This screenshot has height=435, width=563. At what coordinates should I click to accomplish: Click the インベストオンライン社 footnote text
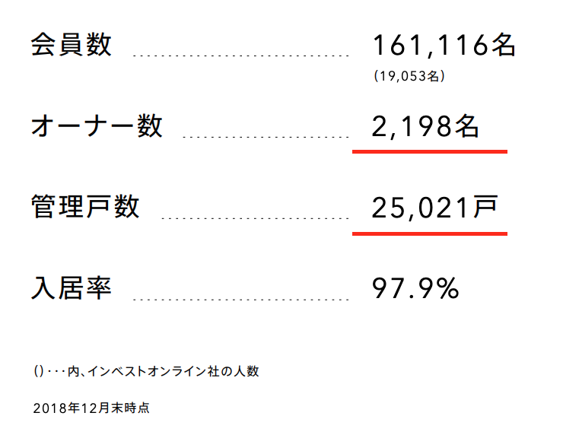click(x=154, y=371)
